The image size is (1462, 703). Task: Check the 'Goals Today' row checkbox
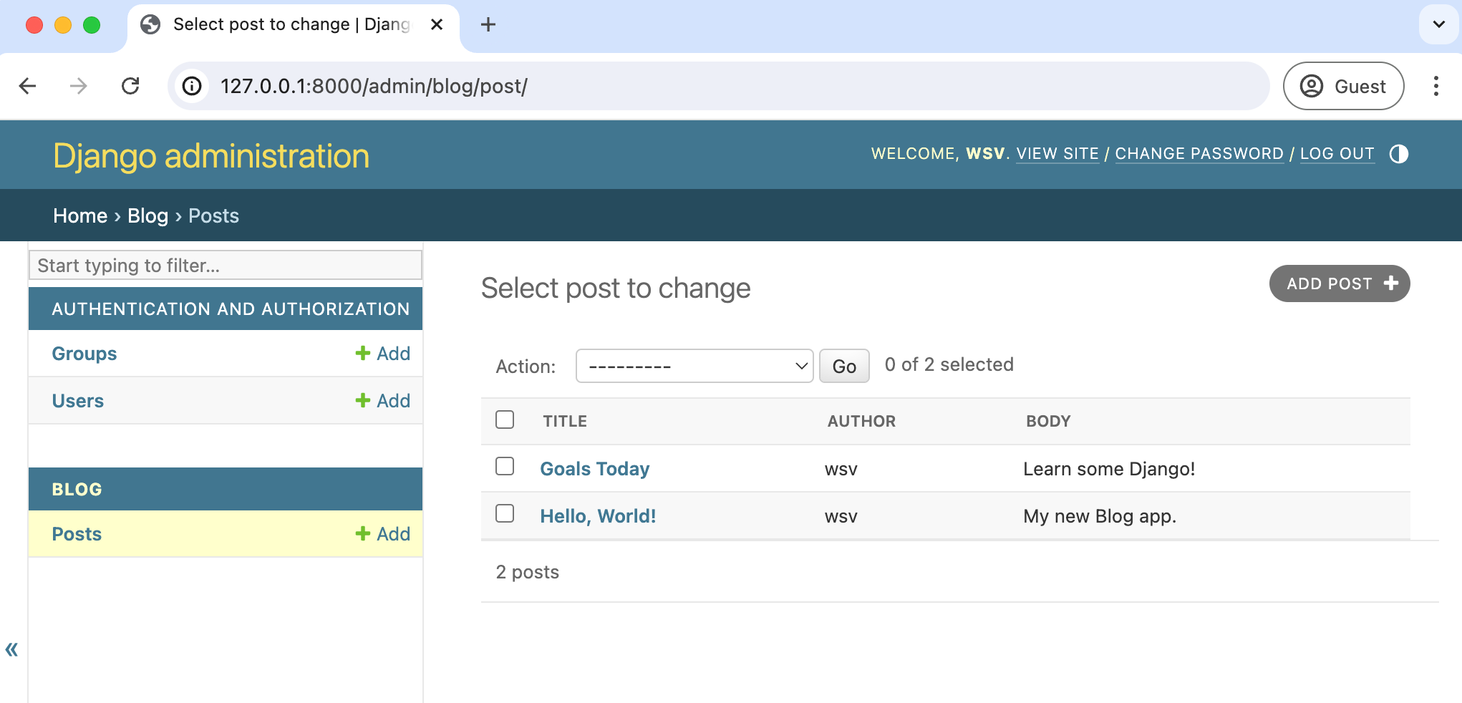505,466
